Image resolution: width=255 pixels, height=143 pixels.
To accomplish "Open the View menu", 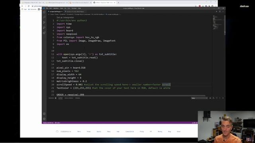I will pos(61,8).
